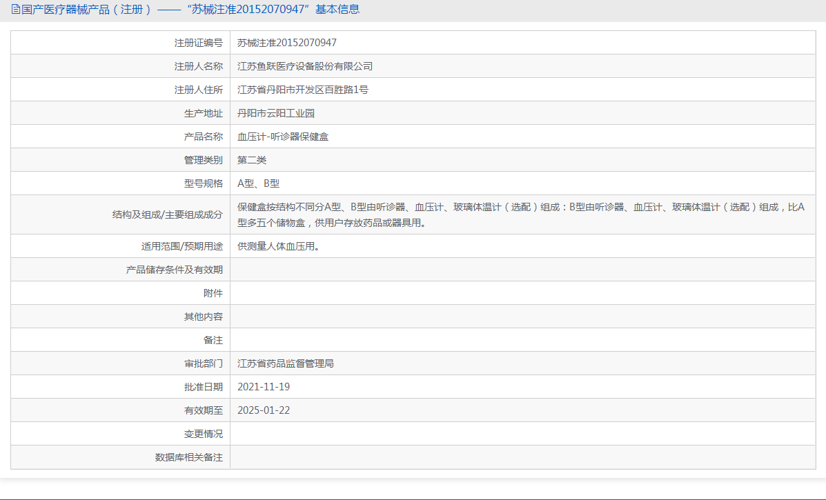The height and width of the screenshot is (500, 826).
Task: Click the address 江苏省丹阳市开发区百胜路1号
Action: (303, 90)
